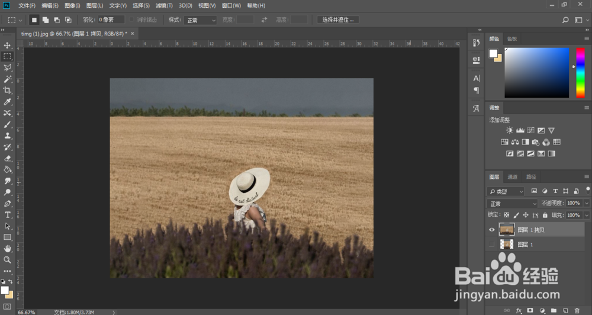Open the Edit Toolbar three-dots button
This screenshot has height=315, width=592.
7,271
